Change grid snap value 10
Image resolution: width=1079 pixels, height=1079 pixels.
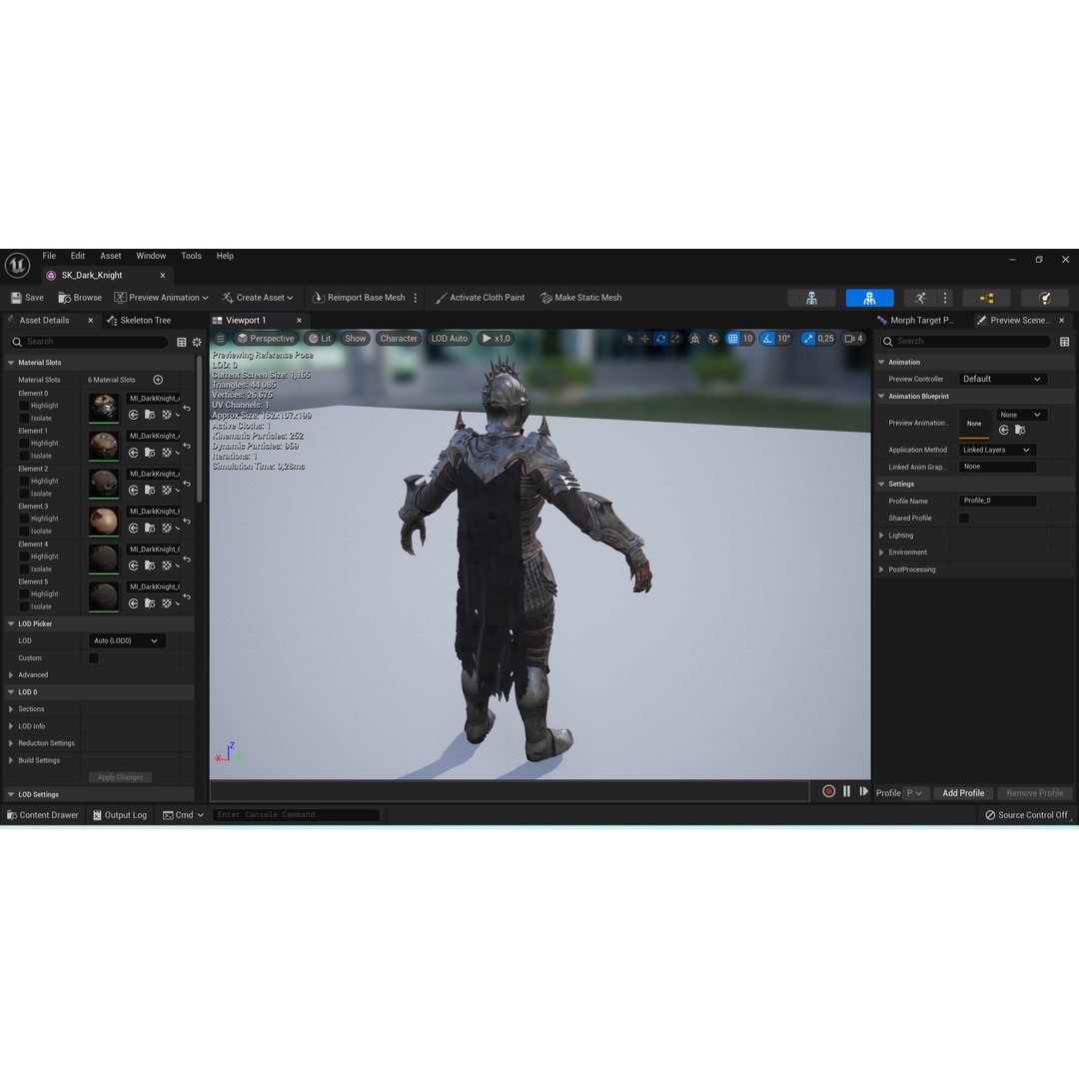(747, 339)
